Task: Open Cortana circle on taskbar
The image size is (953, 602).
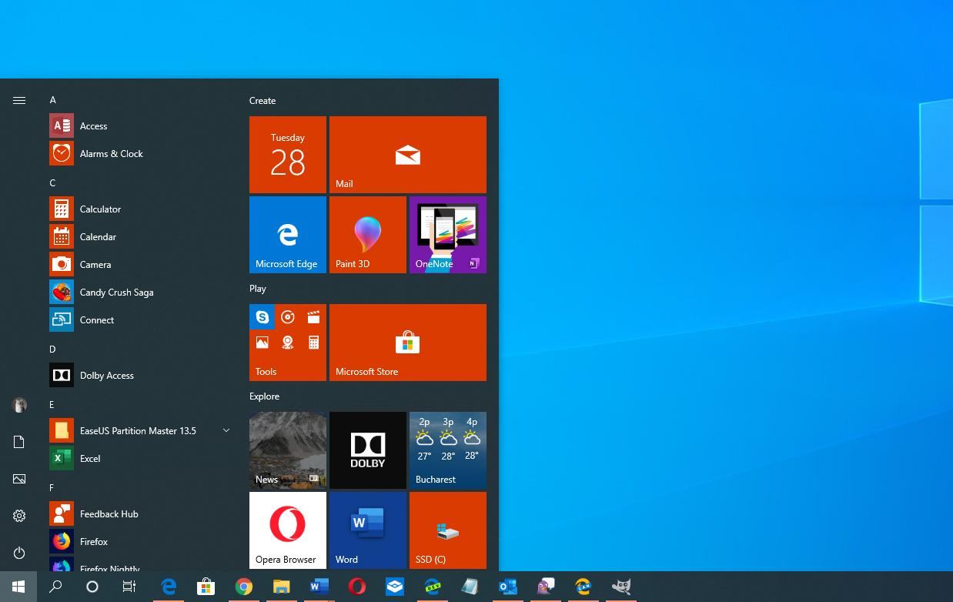Action: click(92, 587)
